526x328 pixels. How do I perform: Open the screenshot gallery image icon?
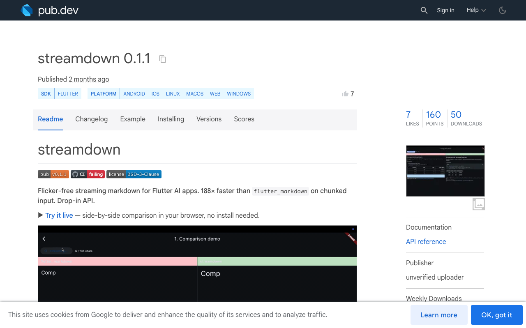pos(478,204)
